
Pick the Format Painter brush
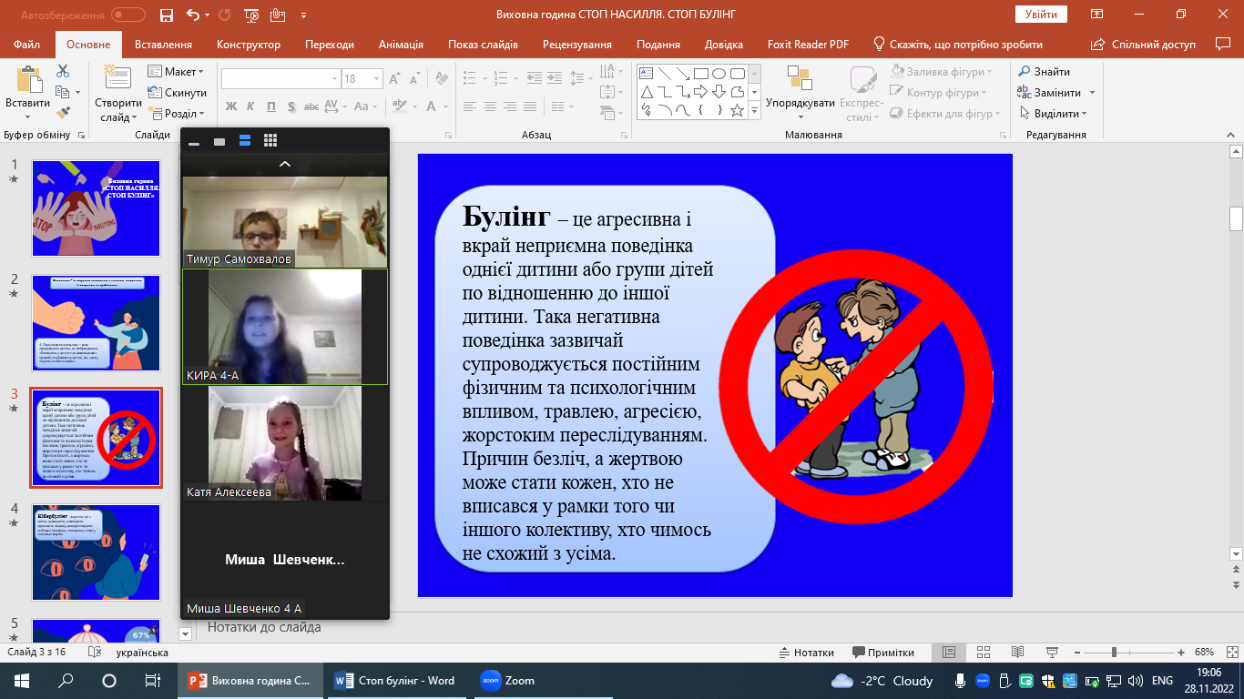coord(63,113)
